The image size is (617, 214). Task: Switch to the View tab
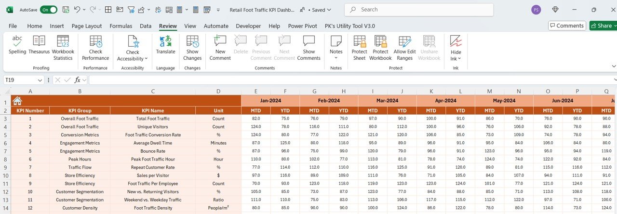pos(190,26)
